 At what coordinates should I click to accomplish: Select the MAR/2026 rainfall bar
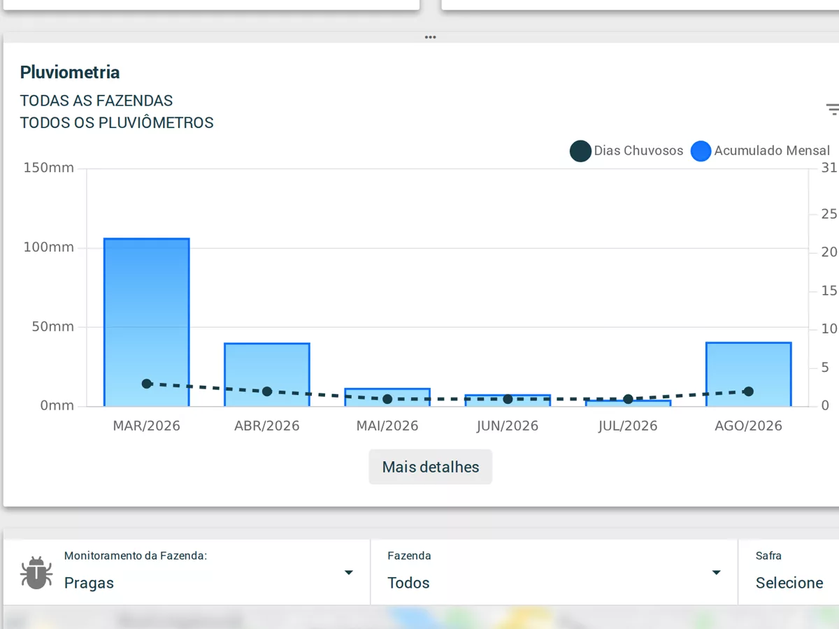tap(147, 322)
